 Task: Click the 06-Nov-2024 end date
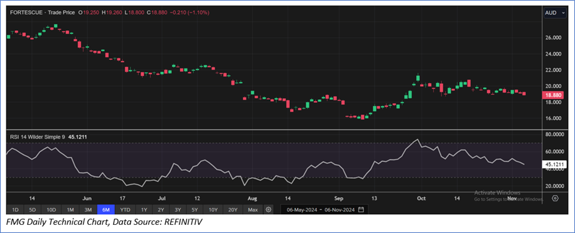coord(339,210)
